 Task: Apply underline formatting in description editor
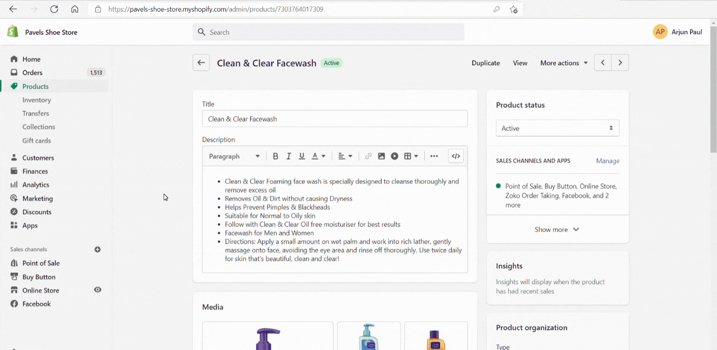(302, 156)
